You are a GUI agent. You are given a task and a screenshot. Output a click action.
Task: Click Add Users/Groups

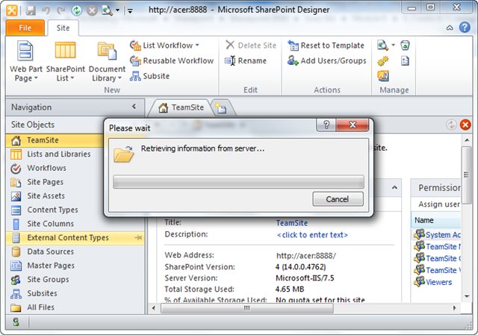pyautogui.click(x=327, y=60)
